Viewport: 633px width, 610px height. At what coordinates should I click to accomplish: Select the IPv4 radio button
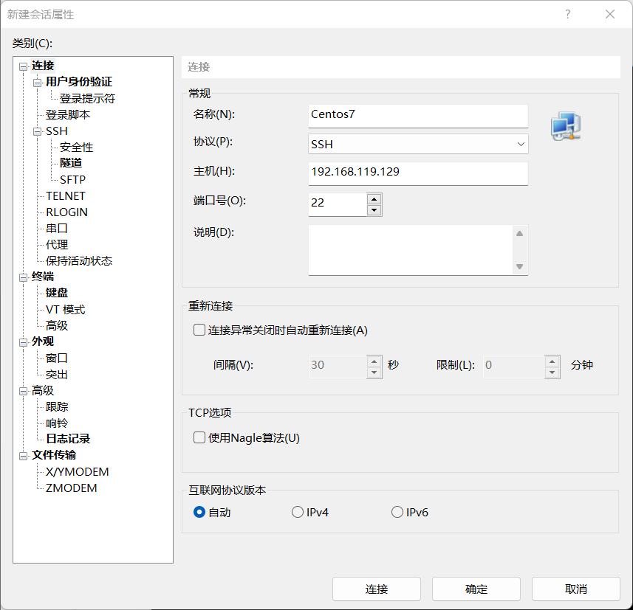(x=298, y=512)
